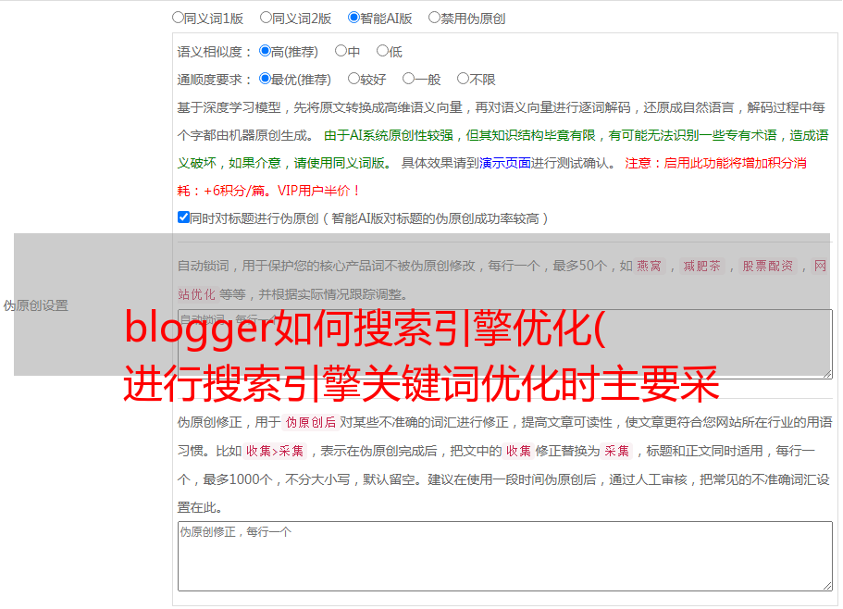
Task: Open the 演示页面 link
Action: (504, 163)
